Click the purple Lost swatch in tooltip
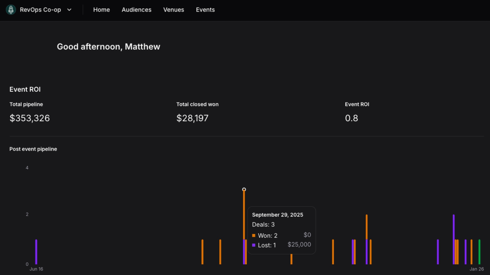 [254, 245]
